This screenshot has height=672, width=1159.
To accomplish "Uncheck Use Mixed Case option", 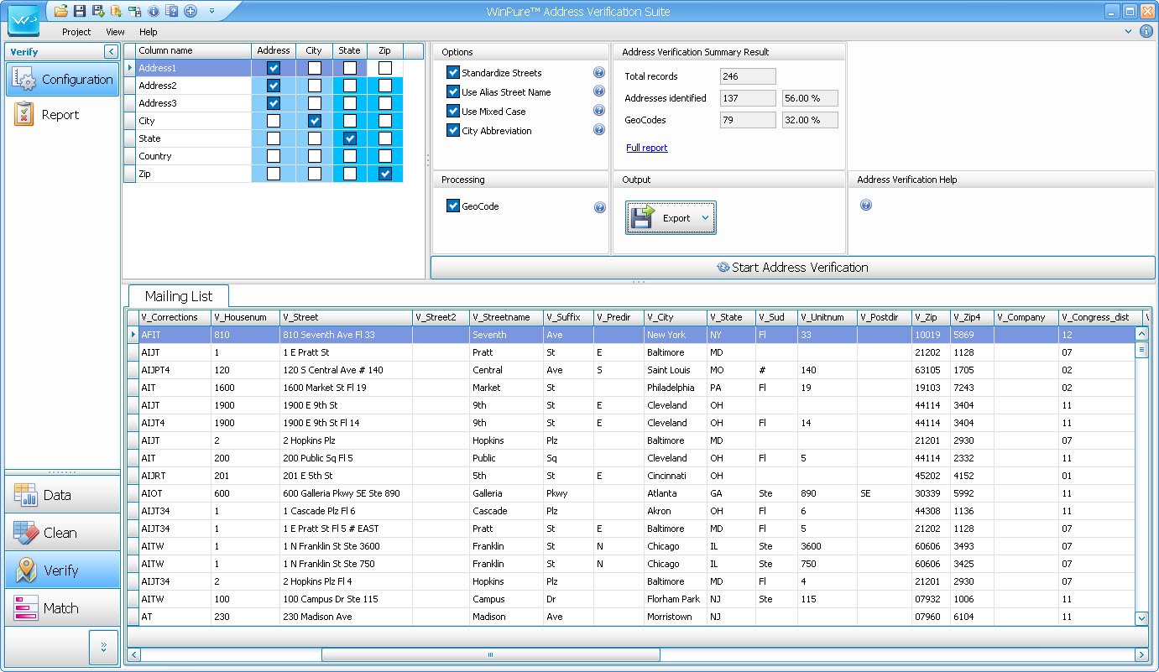I will coord(453,111).
